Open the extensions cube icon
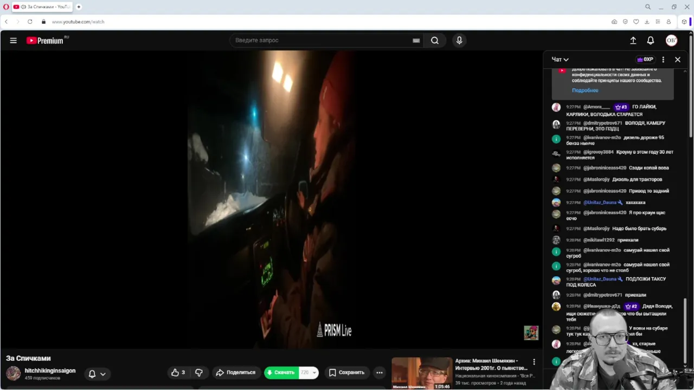The image size is (694, 390). click(x=684, y=22)
